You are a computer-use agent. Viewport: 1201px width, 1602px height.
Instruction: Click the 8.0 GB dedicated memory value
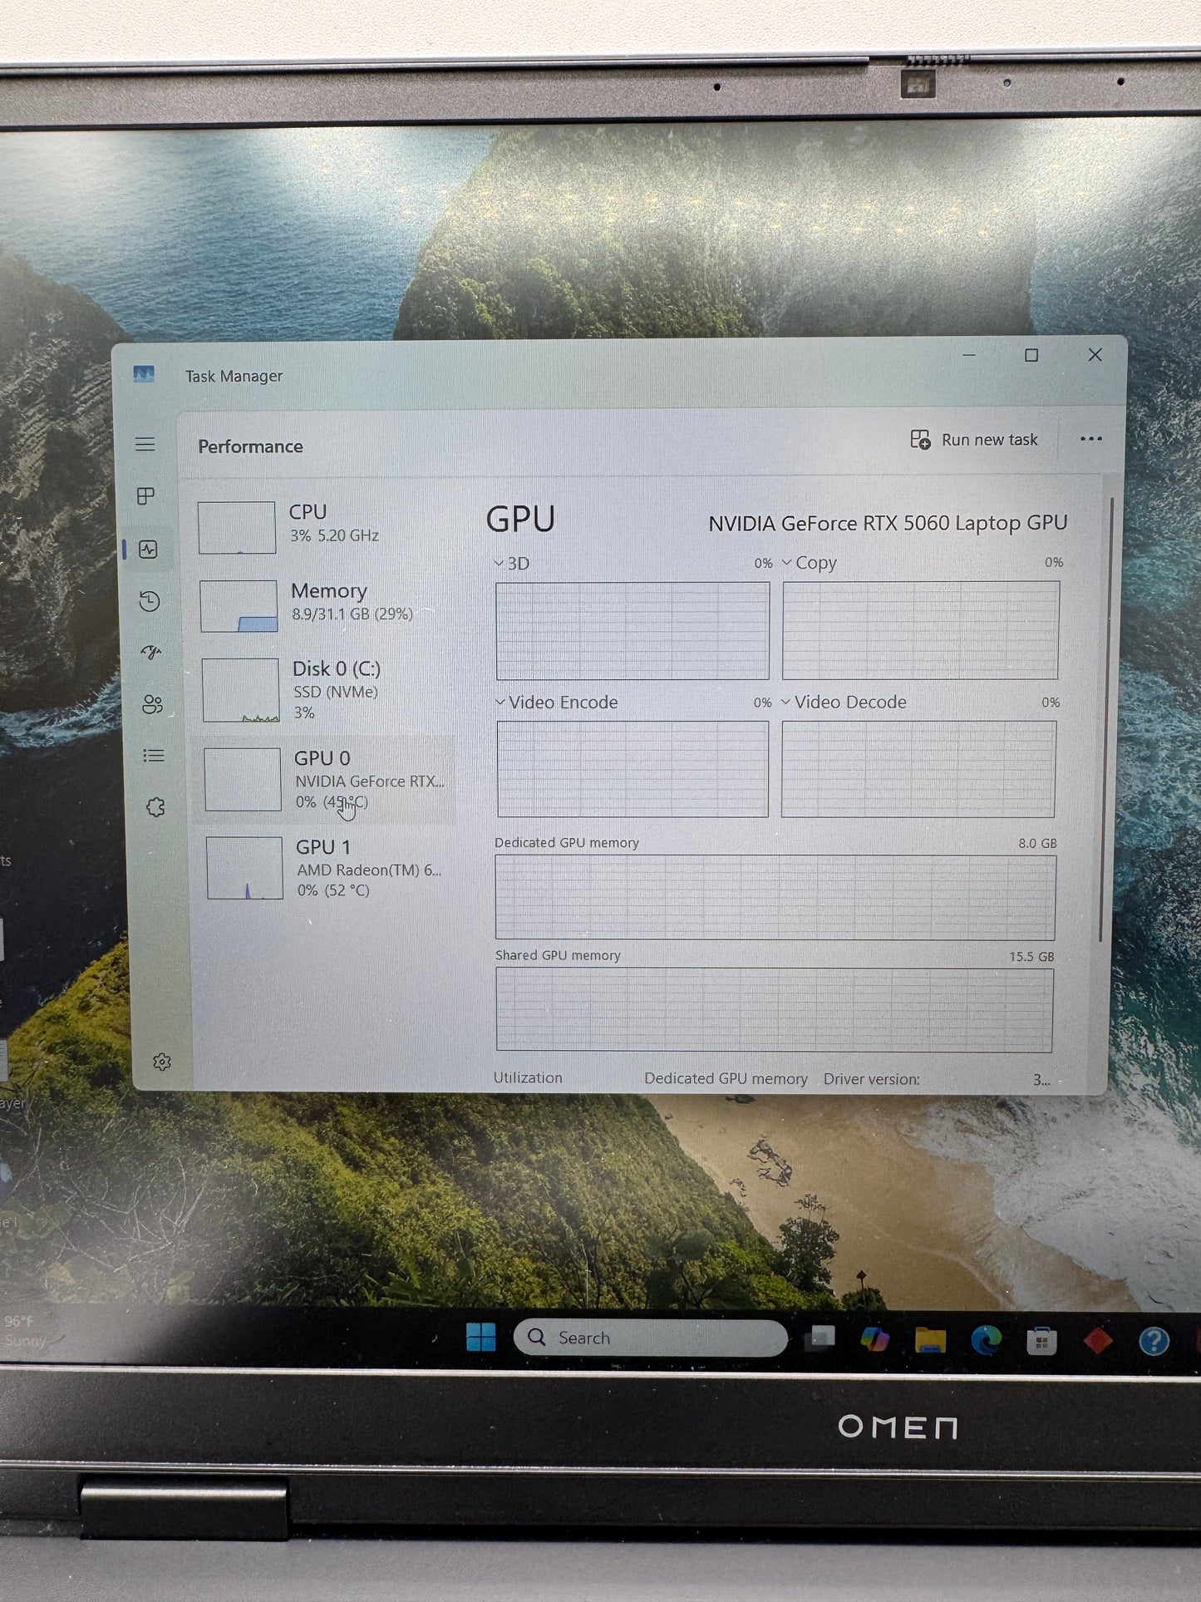pos(1037,843)
